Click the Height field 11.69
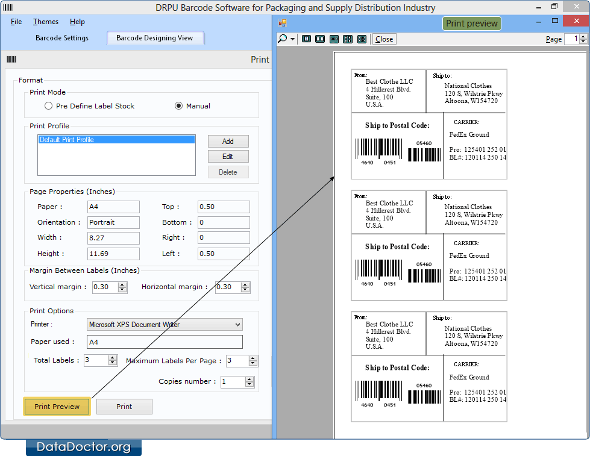The height and width of the screenshot is (456, 590). click(x=113, y=254)
